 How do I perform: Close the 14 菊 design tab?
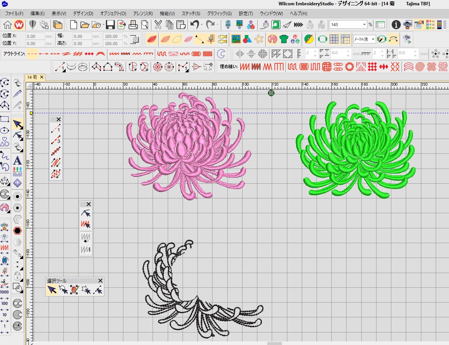[42, 77]
